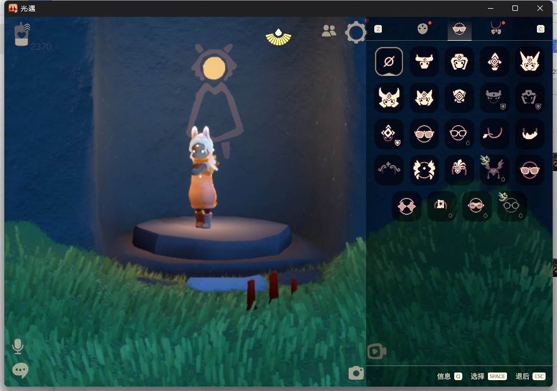Equip pink sunglasses beside the clear white-rimmed glasses
Image resolution: width=557 pixels, height=391 pixels.
[x=424, y=134]
